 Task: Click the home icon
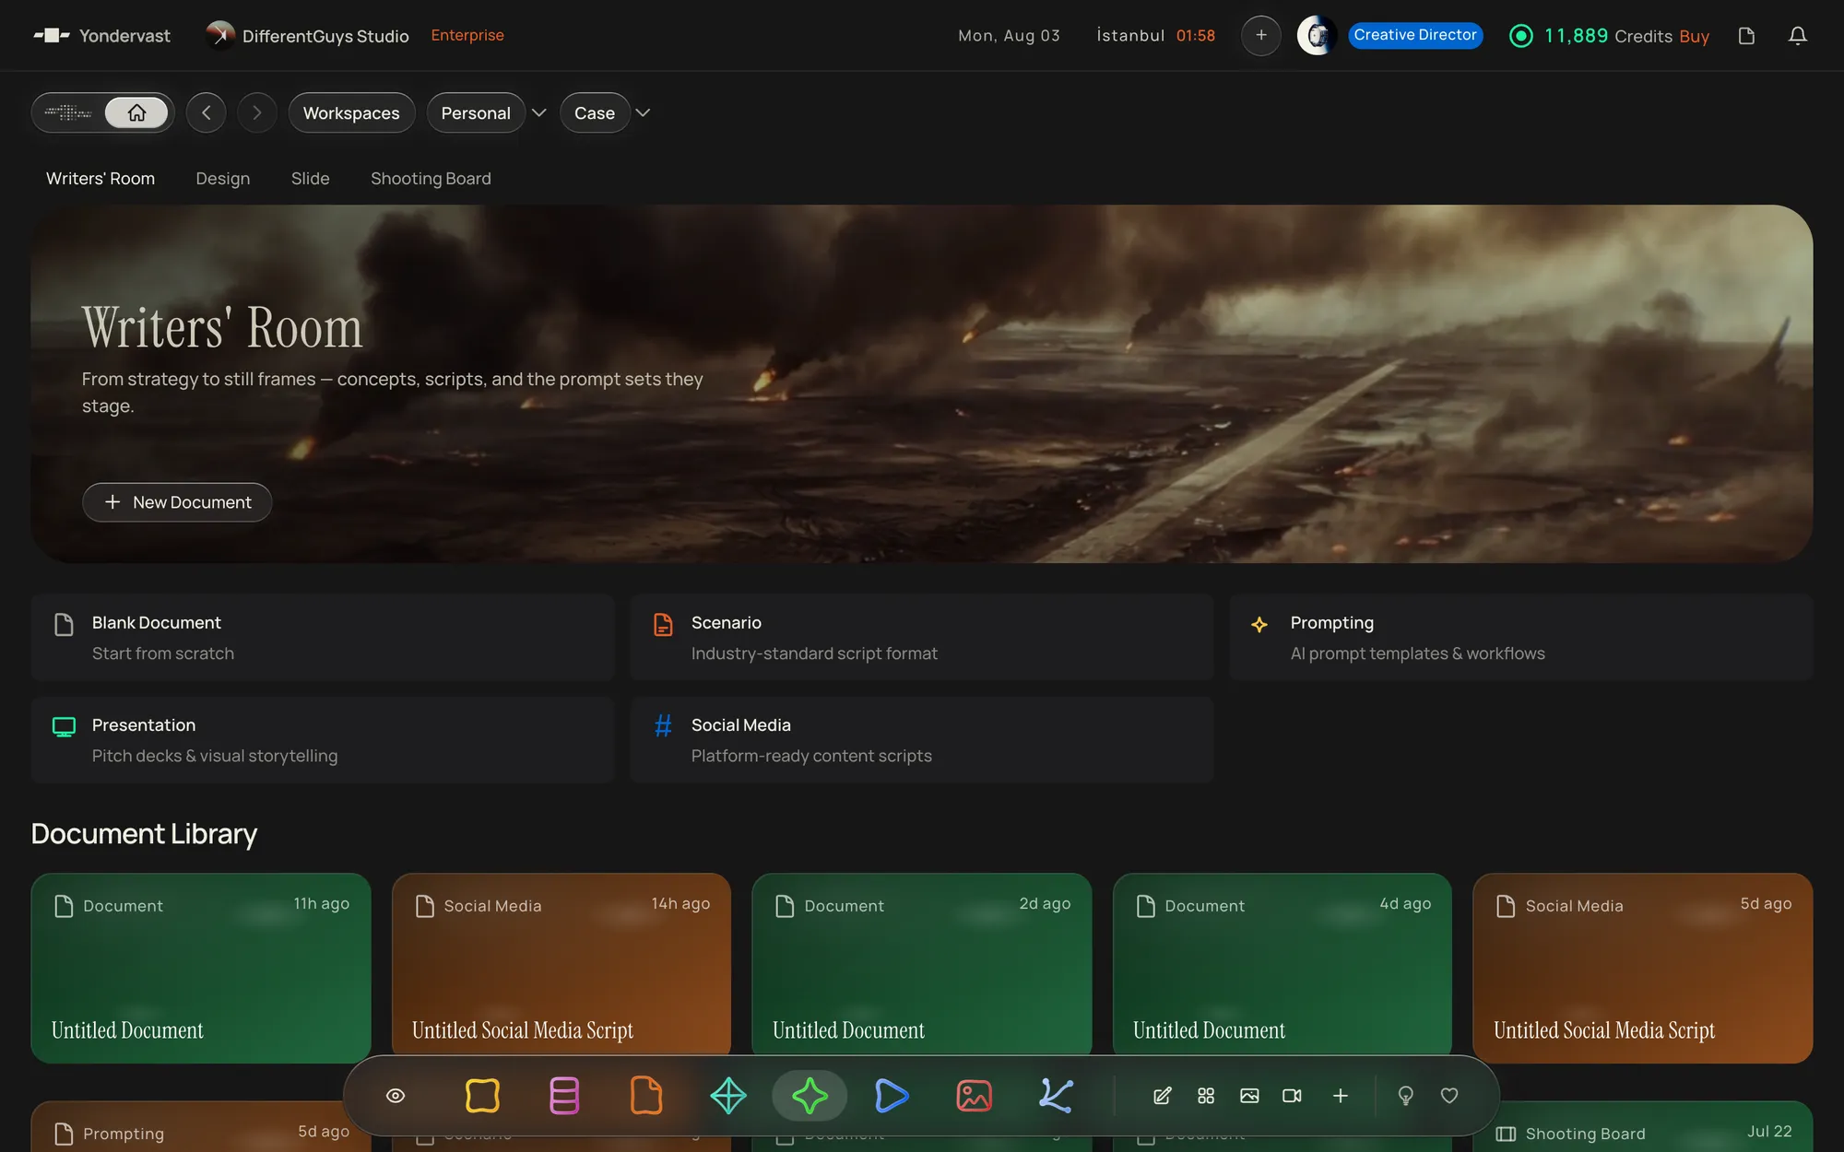coord(136,112)
